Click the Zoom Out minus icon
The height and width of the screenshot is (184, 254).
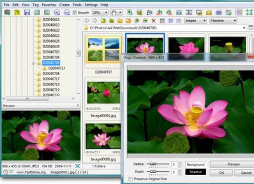click(67, 12)
